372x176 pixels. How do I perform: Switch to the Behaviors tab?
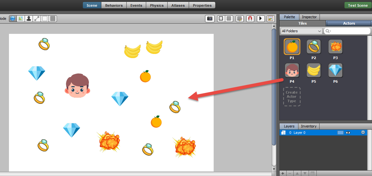pos(114,5)
